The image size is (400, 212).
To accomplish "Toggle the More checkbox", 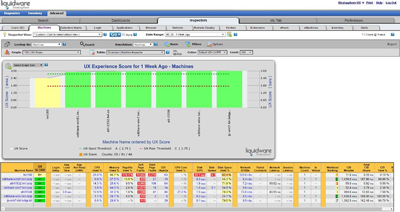I will (x=123, y=34).
